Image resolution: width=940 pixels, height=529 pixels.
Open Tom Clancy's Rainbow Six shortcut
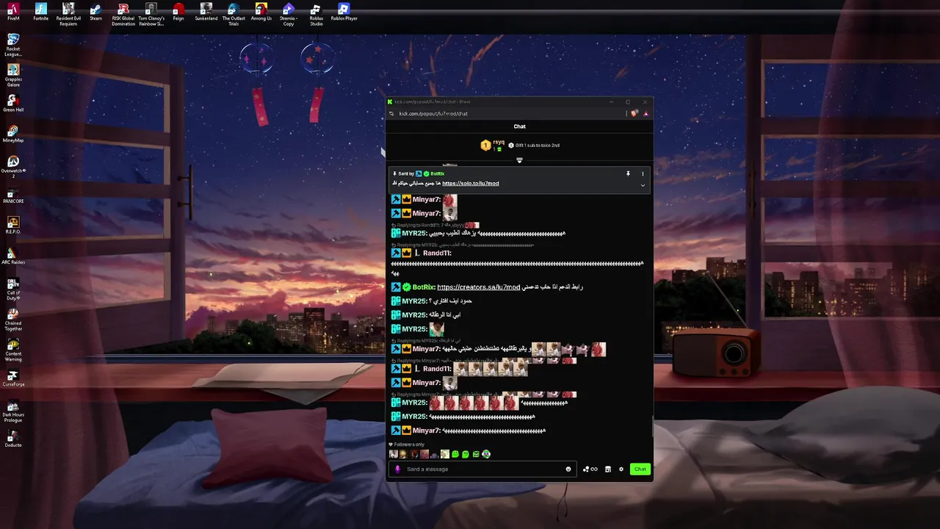click(151, 15)
